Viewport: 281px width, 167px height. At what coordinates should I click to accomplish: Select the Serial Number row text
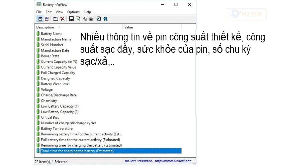(x=52, y=45)
